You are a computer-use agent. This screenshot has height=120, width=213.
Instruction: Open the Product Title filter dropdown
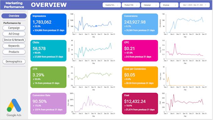[x=131, y=5]
